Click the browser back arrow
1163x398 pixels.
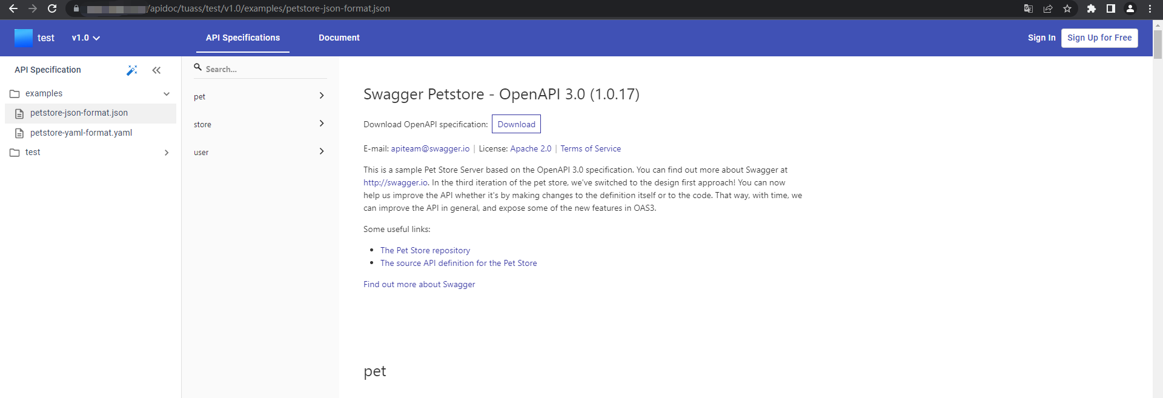[x=13, y=8]
